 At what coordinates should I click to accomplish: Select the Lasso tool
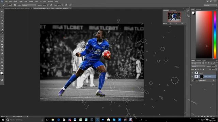coord(2,18)
